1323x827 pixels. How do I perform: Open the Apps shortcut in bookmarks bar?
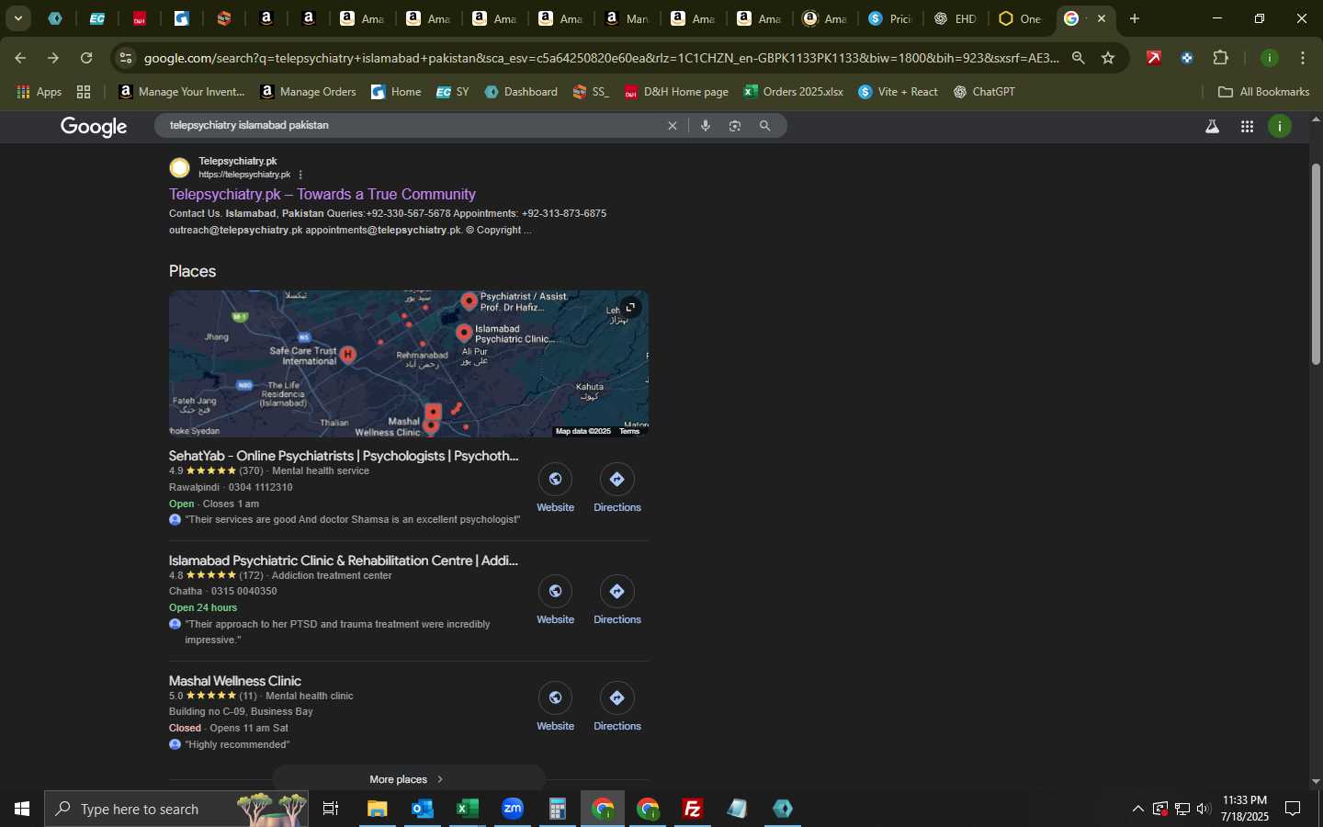point(39,92)
